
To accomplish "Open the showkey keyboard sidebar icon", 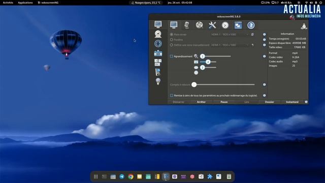I will click(158, 62).
